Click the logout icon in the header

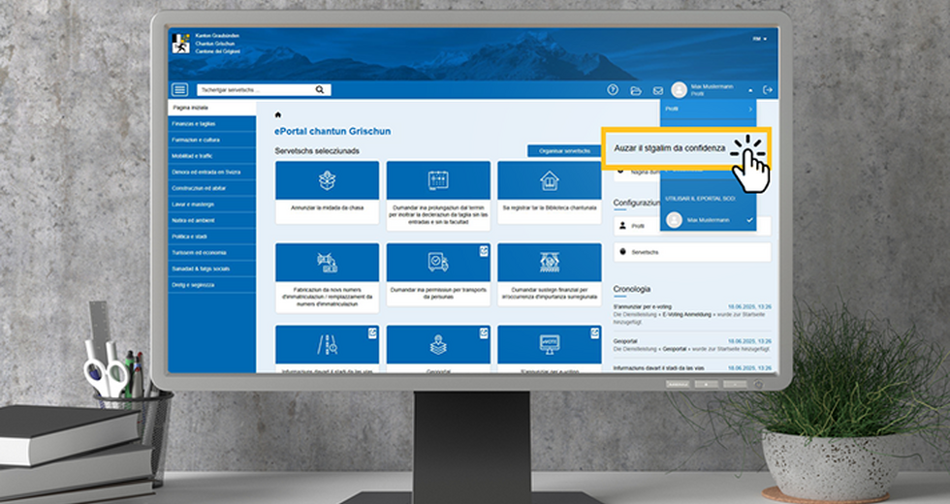(x=768, y=89)
